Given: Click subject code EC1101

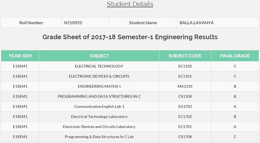Looking at the screenshot, I should click(x=185, y=77).
